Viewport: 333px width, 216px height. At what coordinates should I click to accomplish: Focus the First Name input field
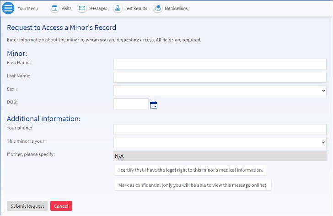(x=220, y=64)
